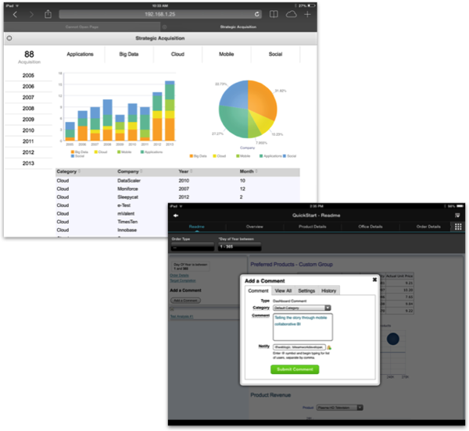Image resolution: width=469 pixels, height=431 pixels.
Task: Open the Order Type prompt dropdown
Action: (192, 247)
